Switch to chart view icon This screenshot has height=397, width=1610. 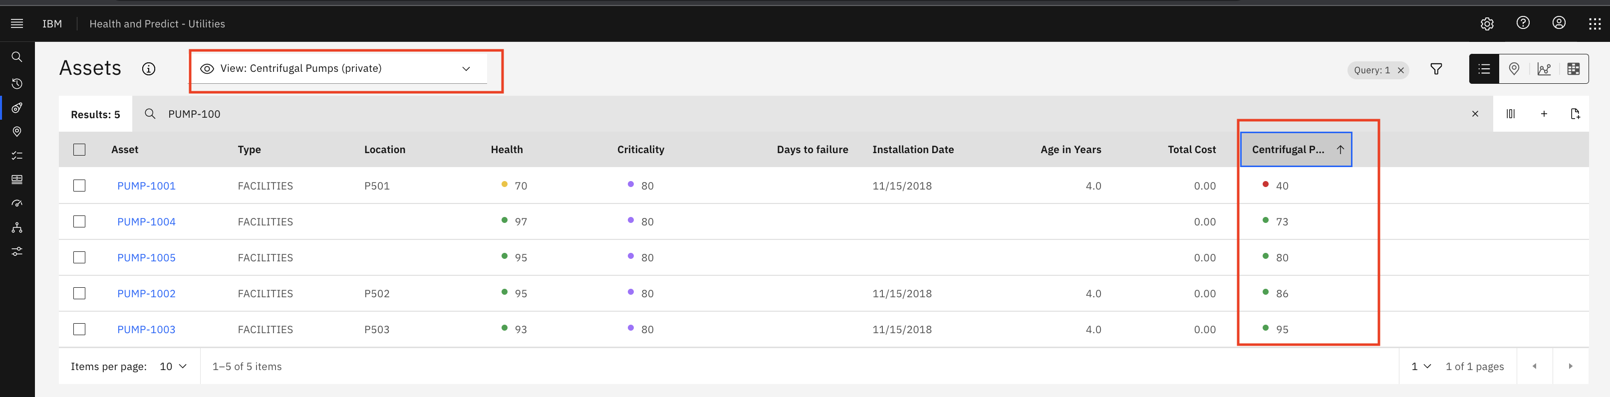pyautogui.click(x=1544, y=69)
